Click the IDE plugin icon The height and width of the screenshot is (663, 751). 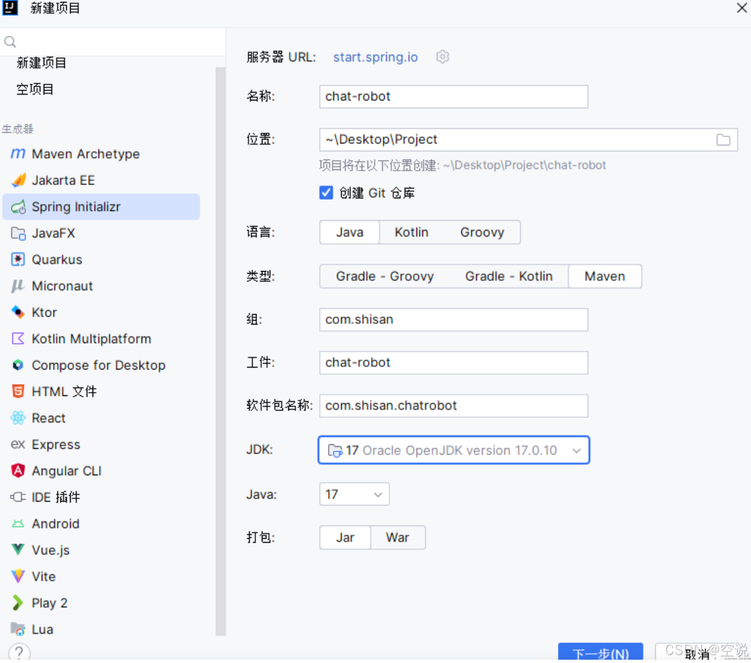click(x=19, y=497)
